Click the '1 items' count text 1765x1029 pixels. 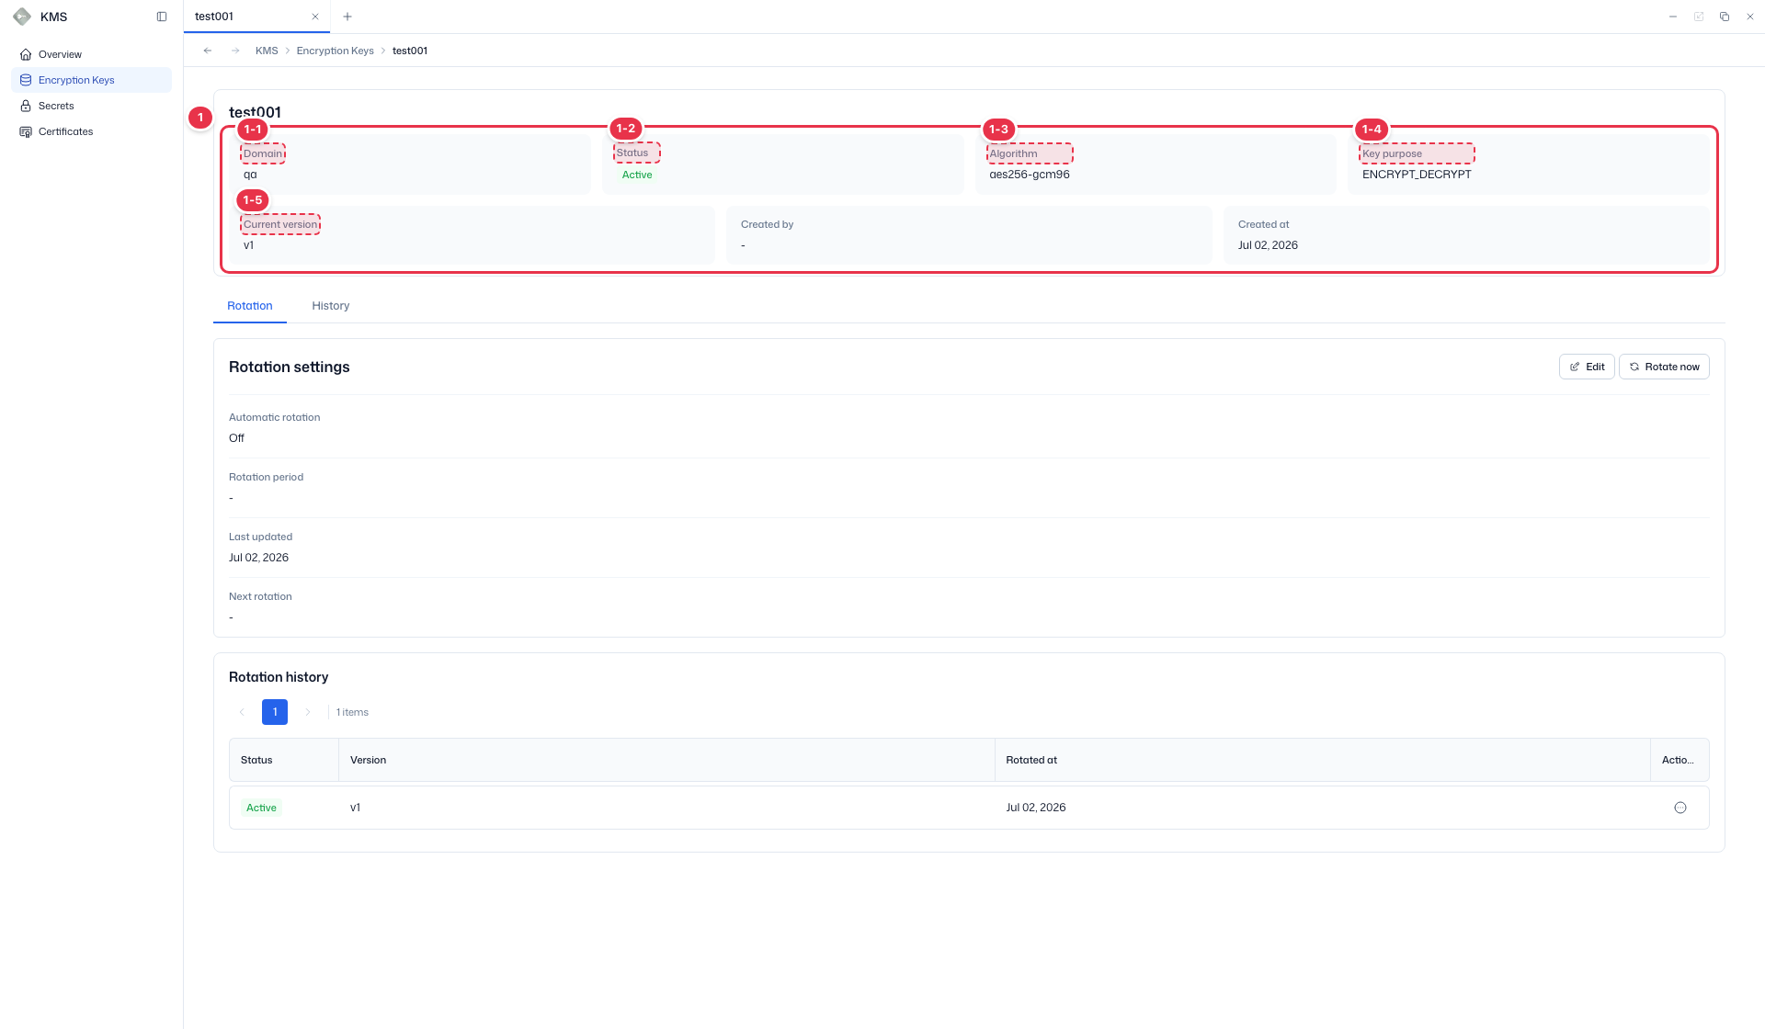click(352, 712)
